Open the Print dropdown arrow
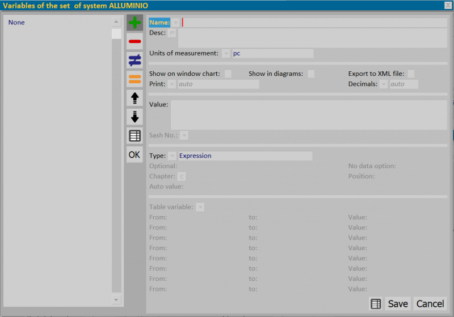 pos(172,84)
